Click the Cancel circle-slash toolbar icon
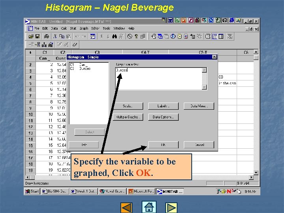The width and height of the screenshot is (284, 213). tap(130, 36)
